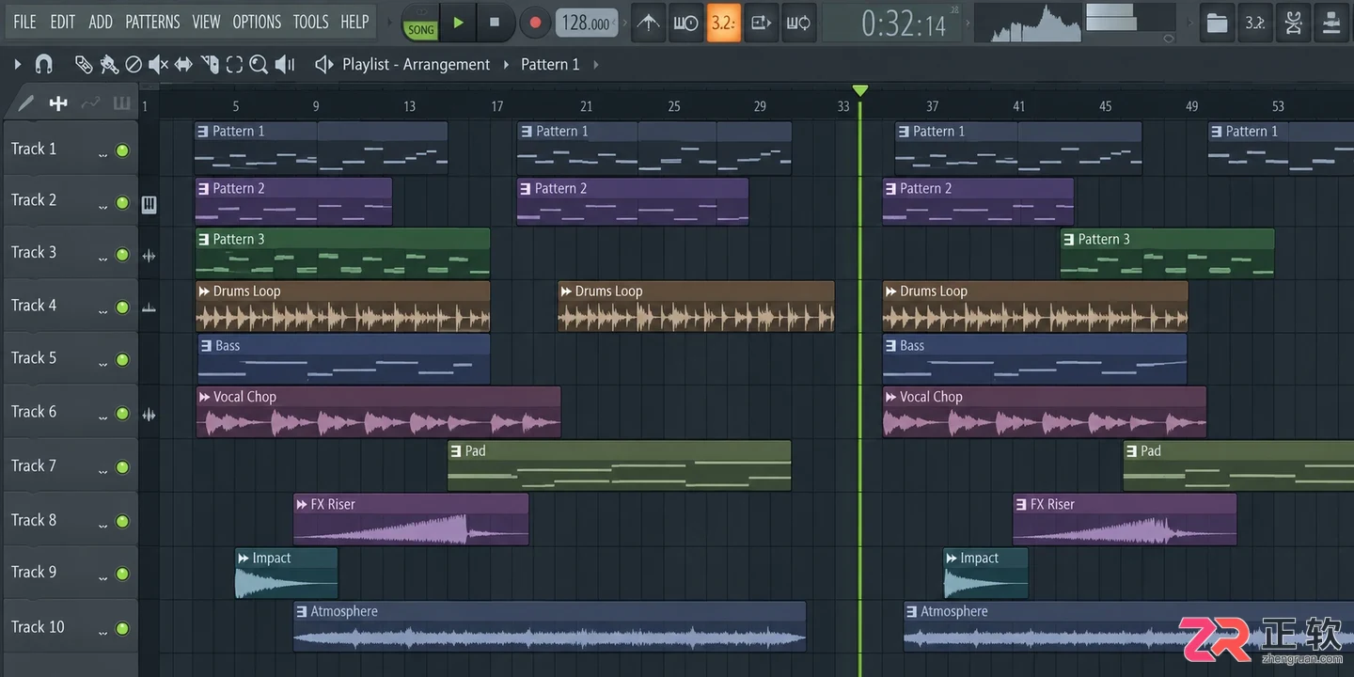Select the Zoom magnifier tool
Viewport: 1354px width, 677px height.
[259, 64]
